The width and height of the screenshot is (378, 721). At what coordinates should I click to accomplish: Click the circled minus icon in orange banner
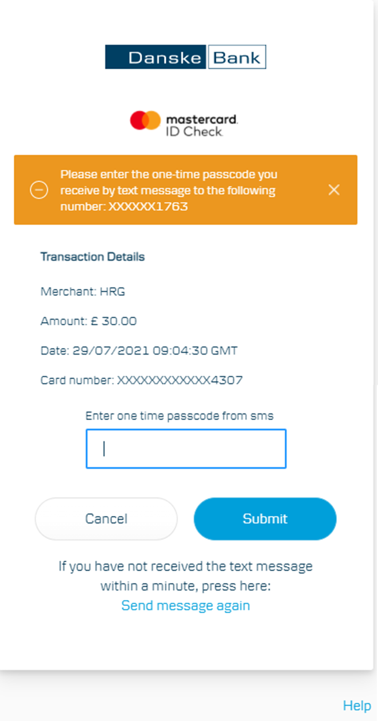pyautogui.click(x=39, y=190)
